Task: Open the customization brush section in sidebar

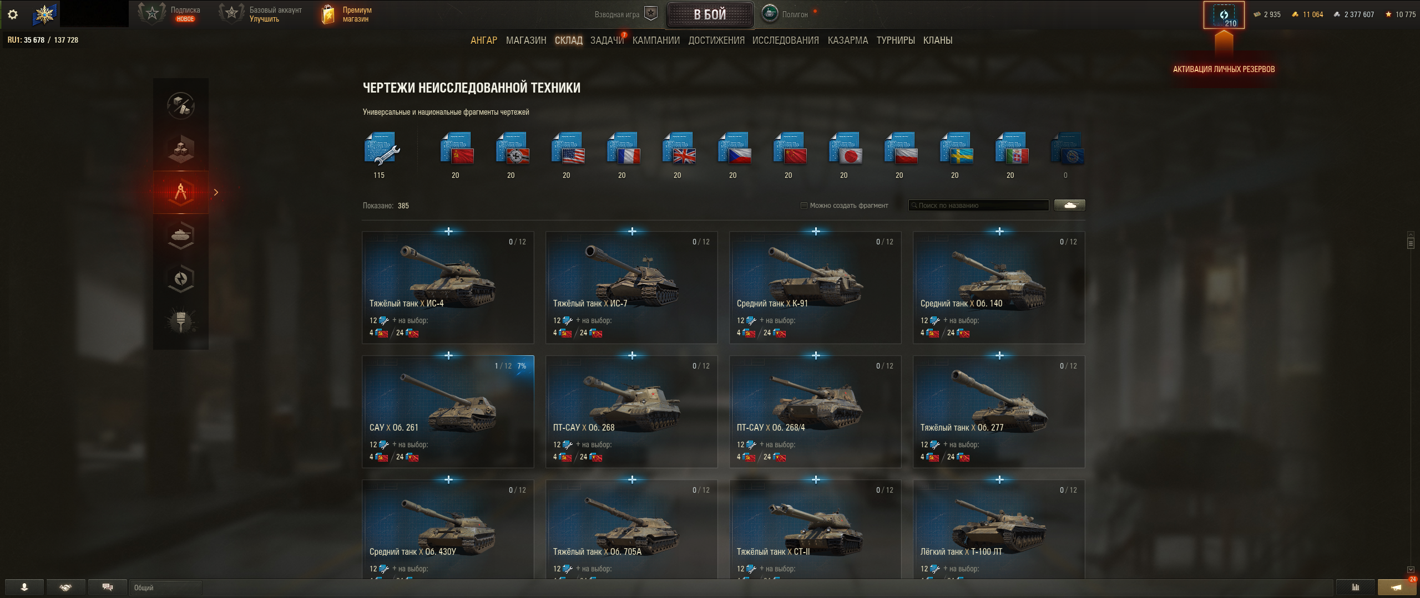Action: (181, 321)
